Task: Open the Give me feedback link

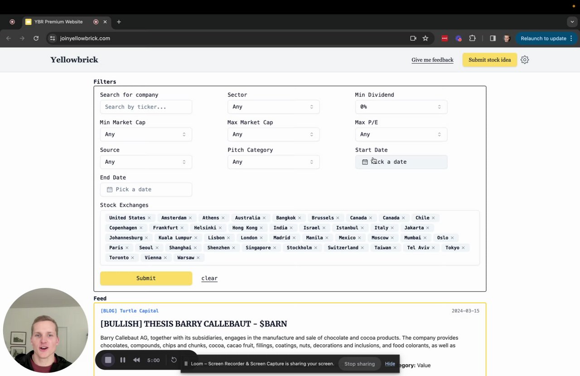Action: coord(432,60)
